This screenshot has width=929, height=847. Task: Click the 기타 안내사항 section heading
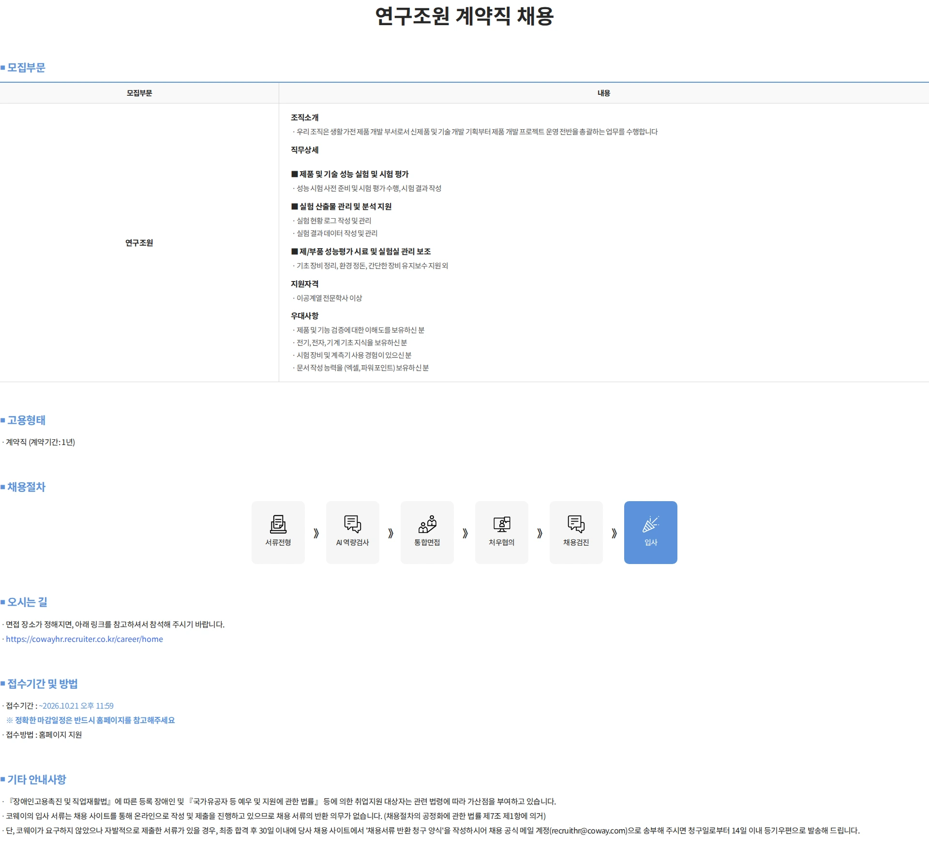pyautogui.click(x=36, y=779)
